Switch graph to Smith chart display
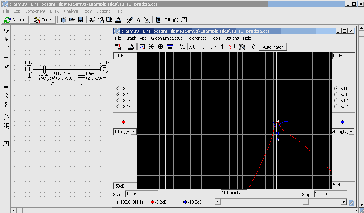This screenshot has height=213, width=364. point(151,47)
